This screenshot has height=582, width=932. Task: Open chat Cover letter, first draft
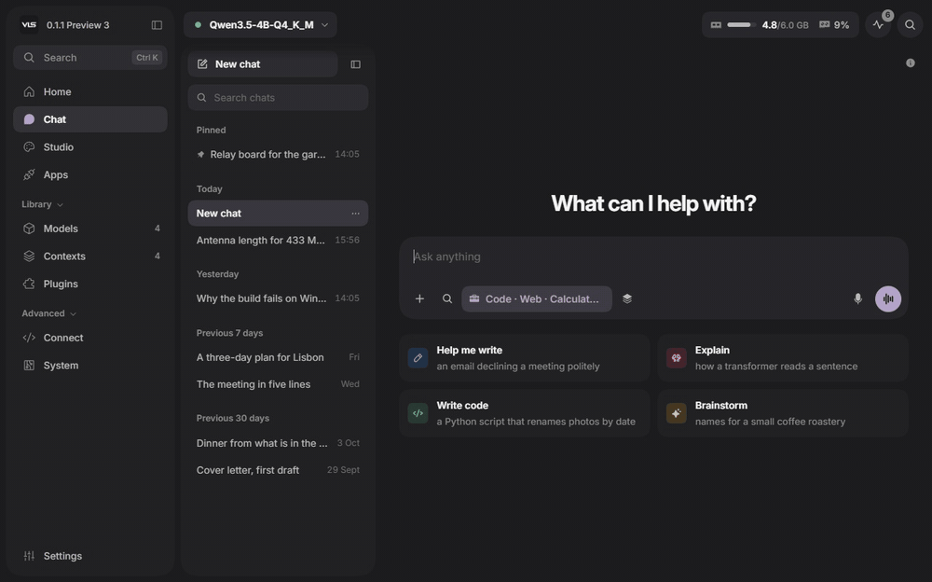coord(278,470)
